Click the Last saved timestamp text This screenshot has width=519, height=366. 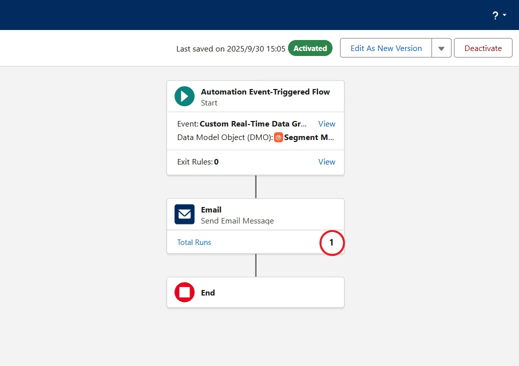coord(230,49)
